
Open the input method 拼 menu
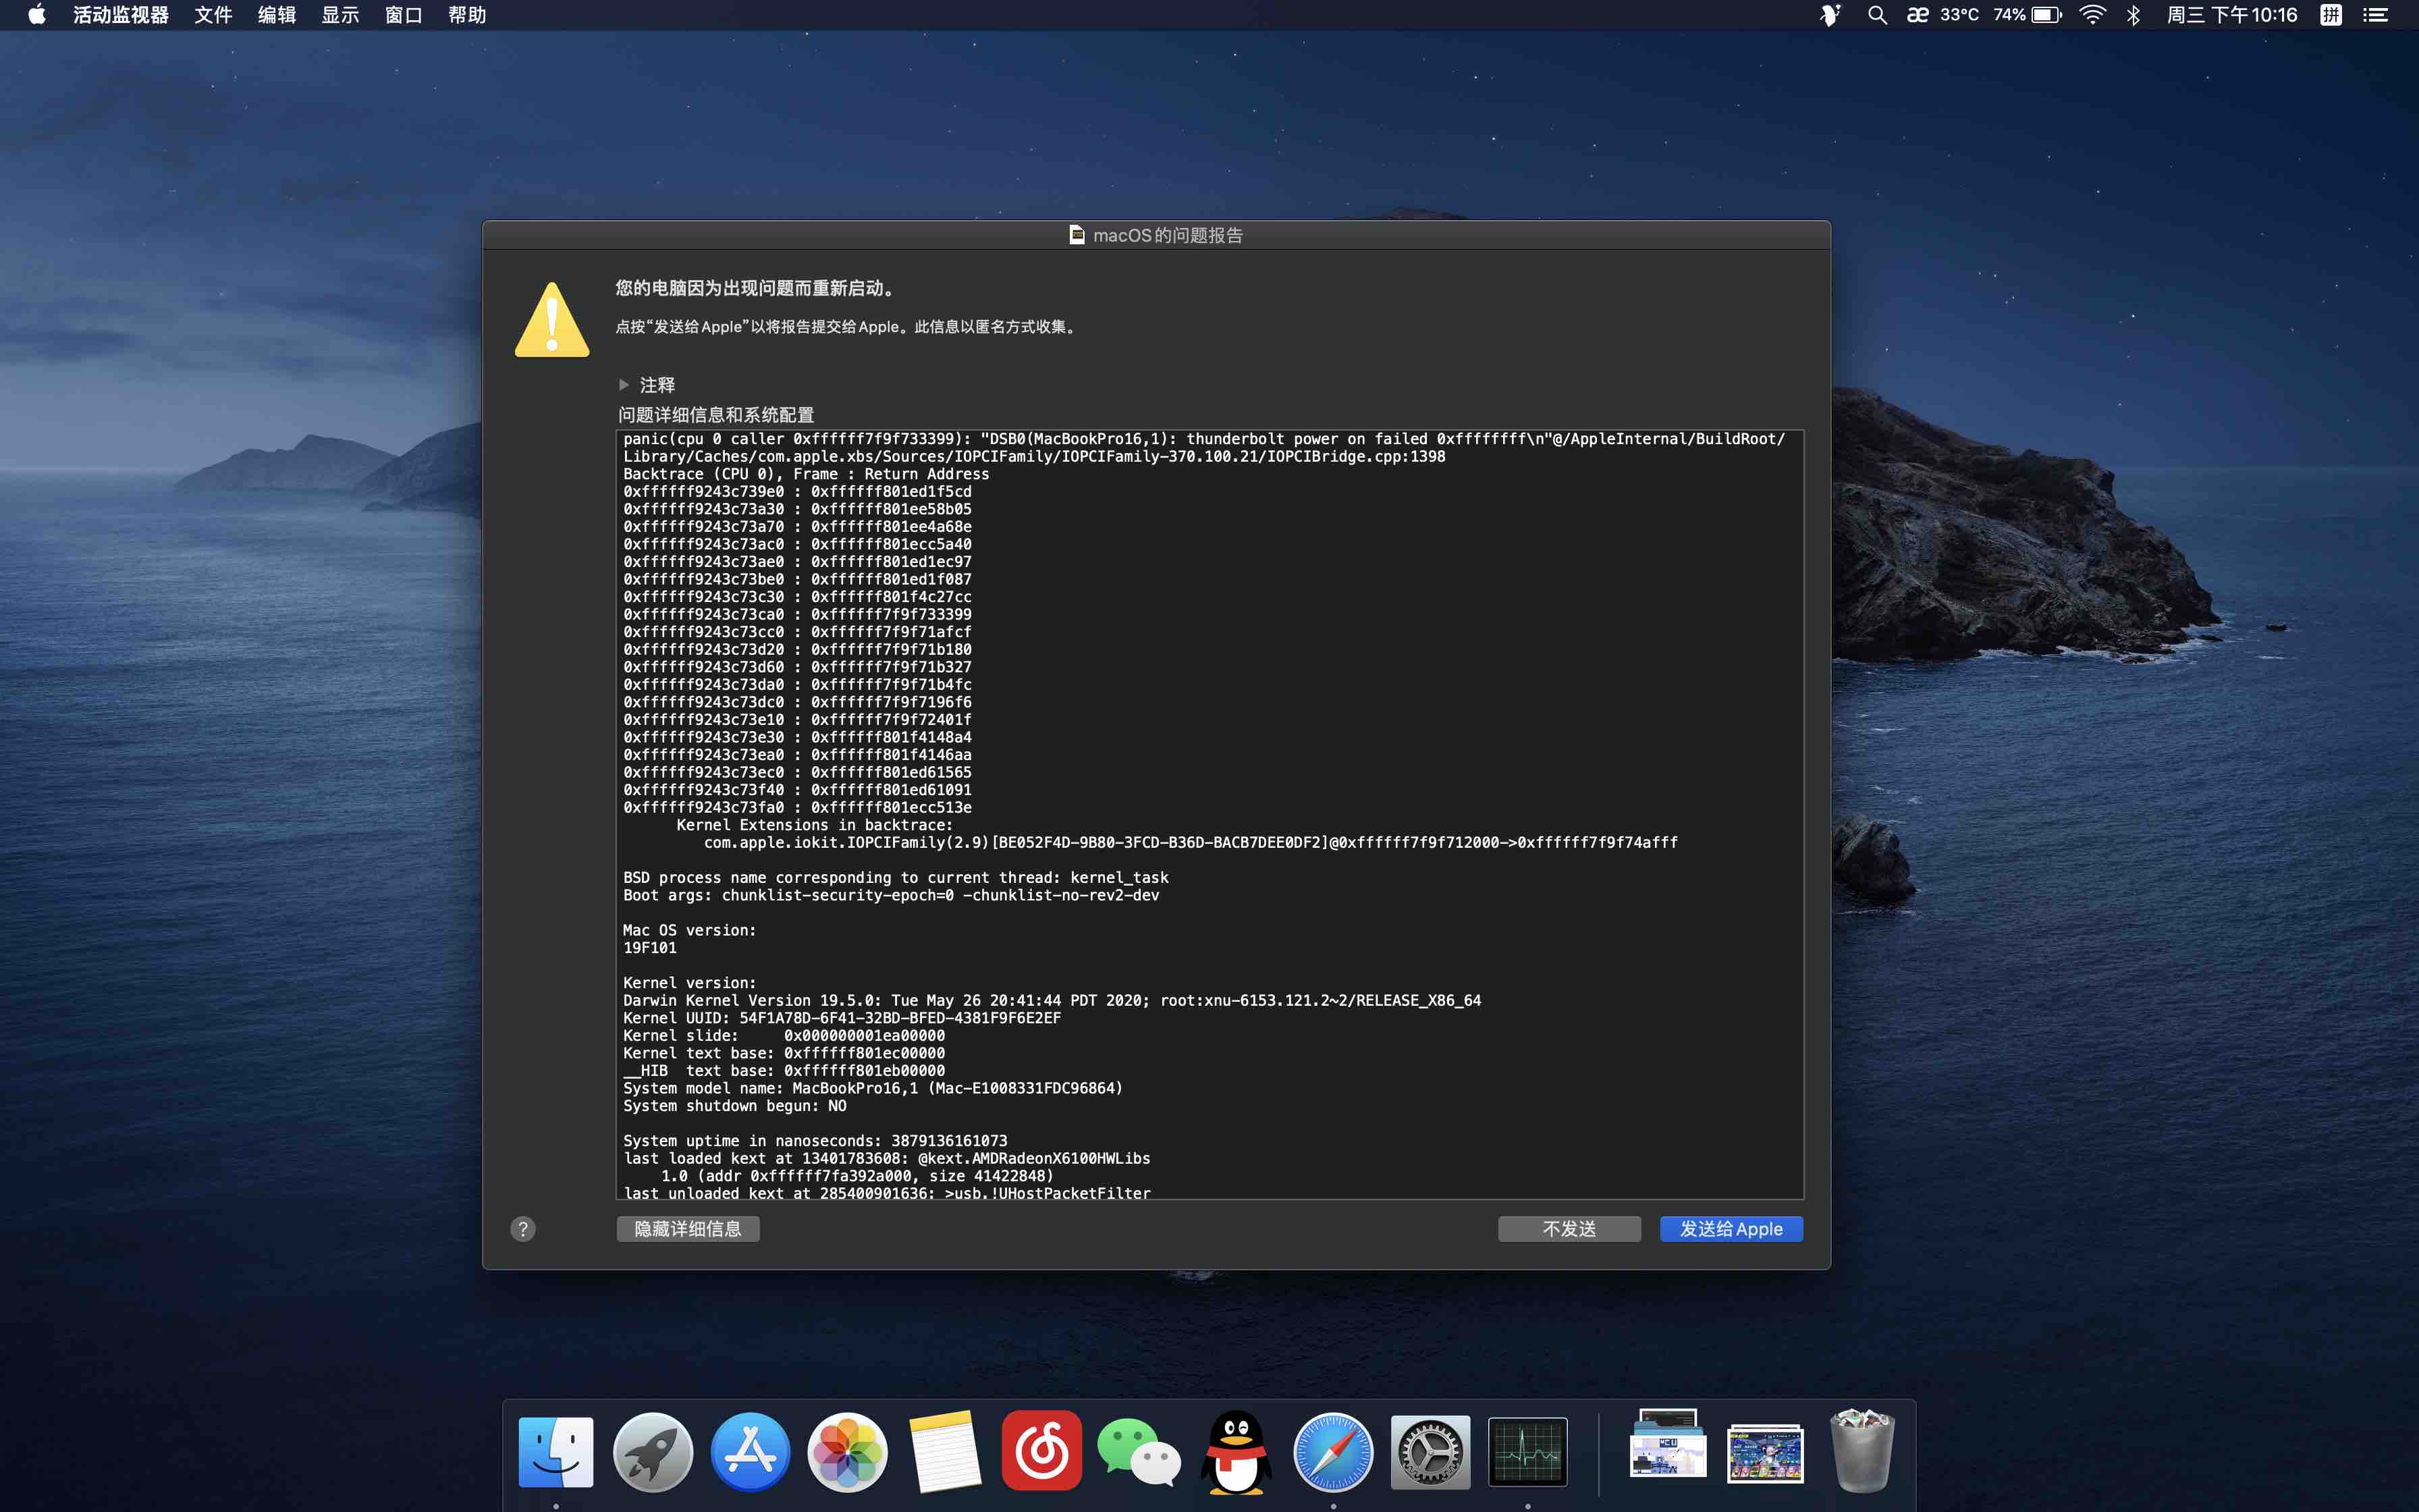(2331, 15)
